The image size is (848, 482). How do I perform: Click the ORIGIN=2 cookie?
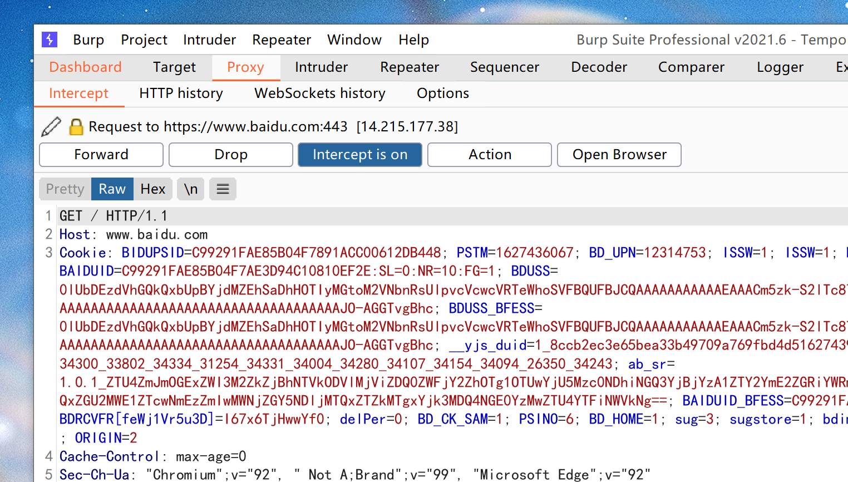[x=106, y=438]
